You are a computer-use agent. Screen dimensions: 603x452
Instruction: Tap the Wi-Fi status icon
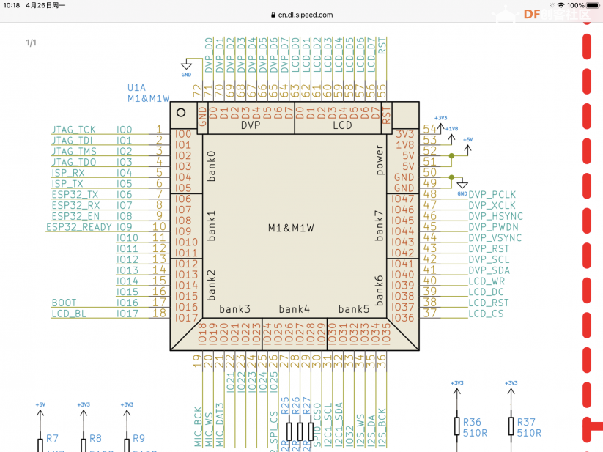561,5
